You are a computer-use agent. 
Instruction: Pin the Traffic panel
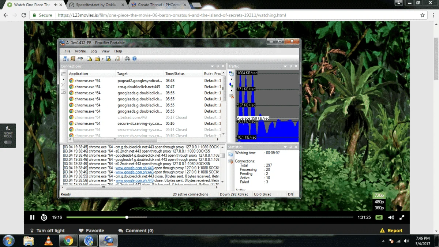(x=291, y=66)
